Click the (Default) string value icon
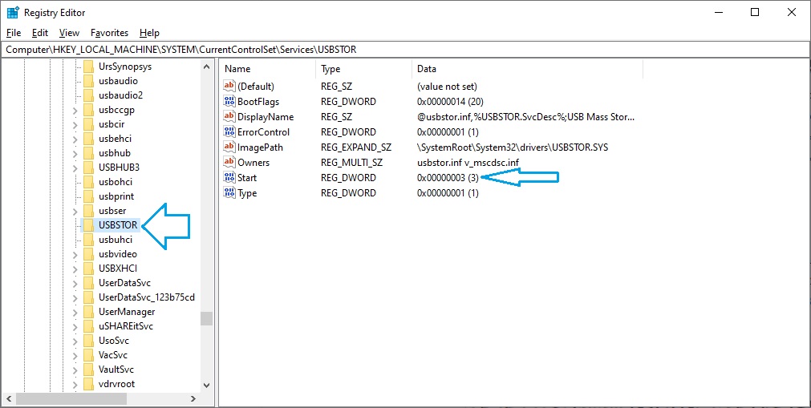 point(229,86)
